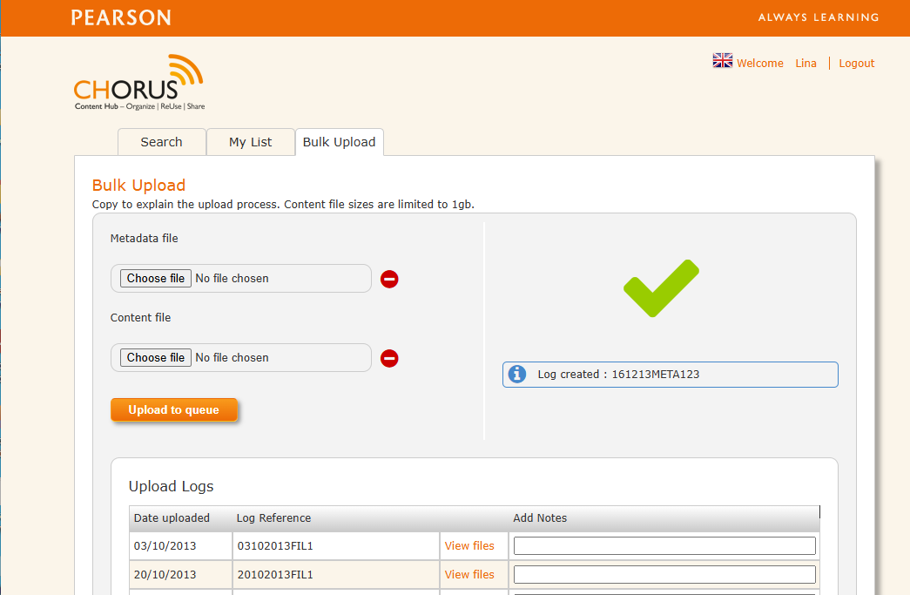Click the Chorus Content Hub logo
This screenshot has height=595, width=910.
pos(139,83)
